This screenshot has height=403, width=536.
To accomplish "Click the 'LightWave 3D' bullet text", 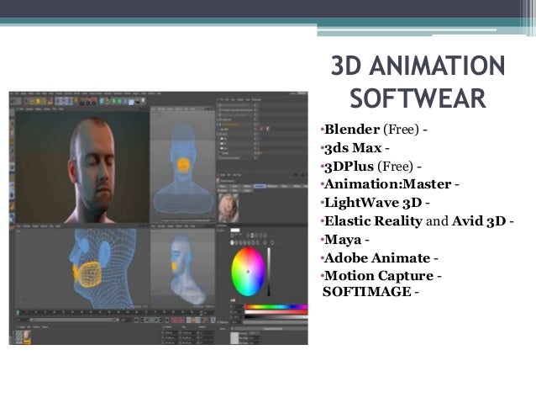I will tap(373, 203).
